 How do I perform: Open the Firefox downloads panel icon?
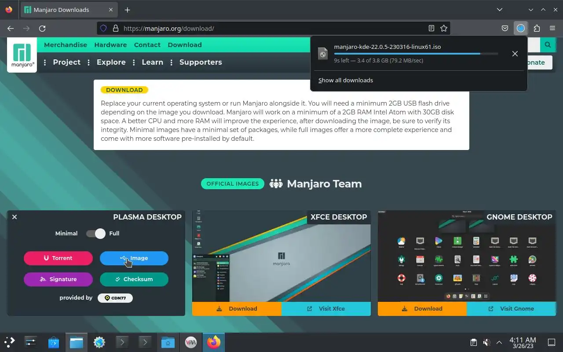click(521, 28)
